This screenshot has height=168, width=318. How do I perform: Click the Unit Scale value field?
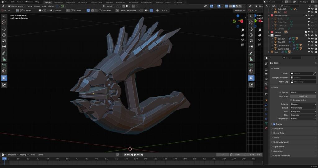click(303, 96)
